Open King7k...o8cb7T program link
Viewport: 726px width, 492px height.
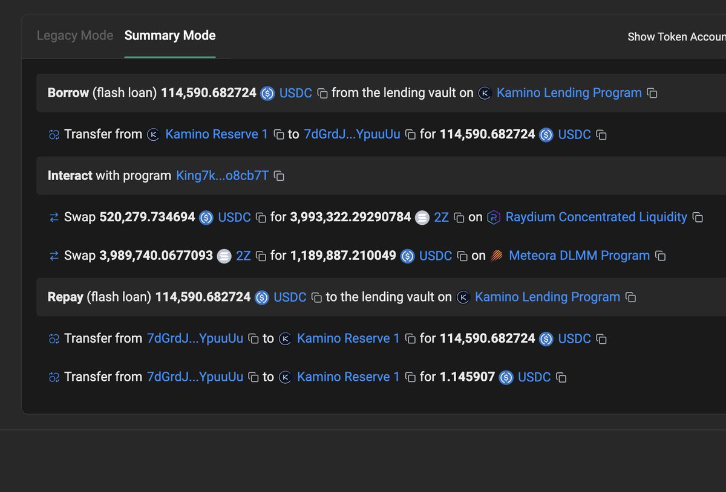[222, 175]
